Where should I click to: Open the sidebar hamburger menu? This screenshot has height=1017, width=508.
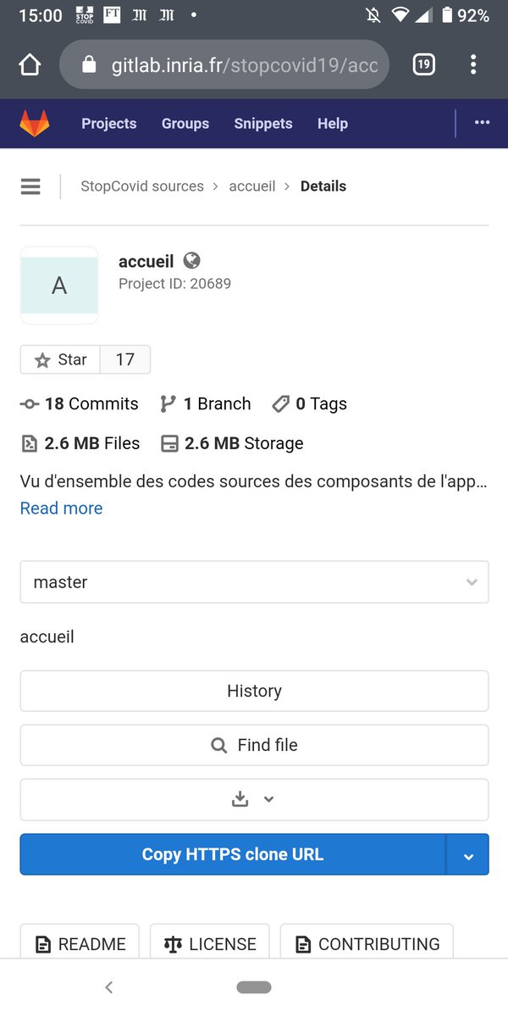coord(30,186)
